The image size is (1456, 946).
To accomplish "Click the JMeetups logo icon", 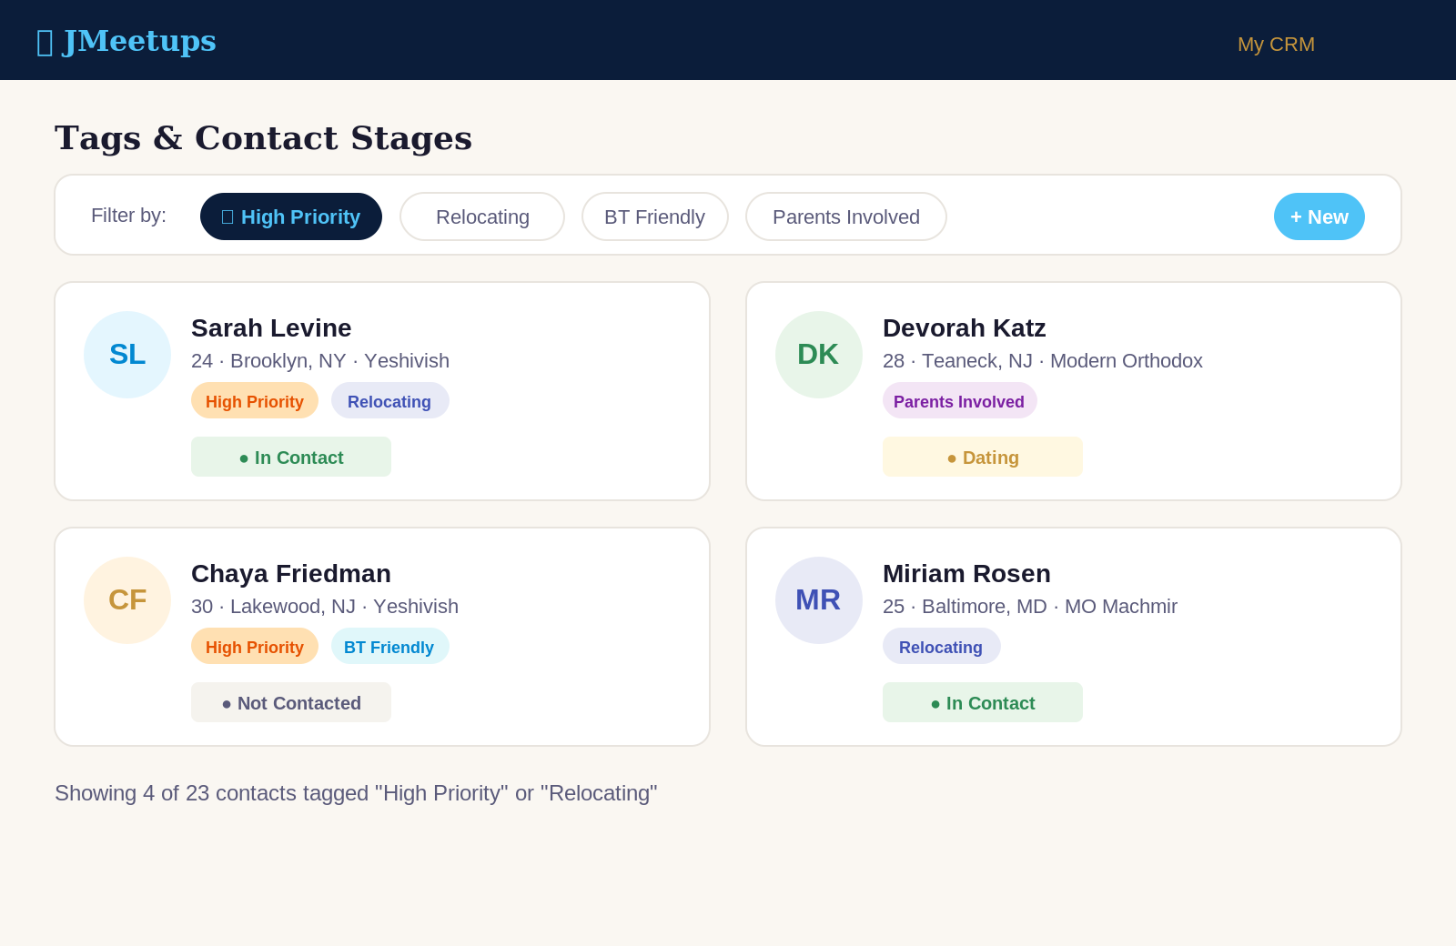I will [43, 41].
